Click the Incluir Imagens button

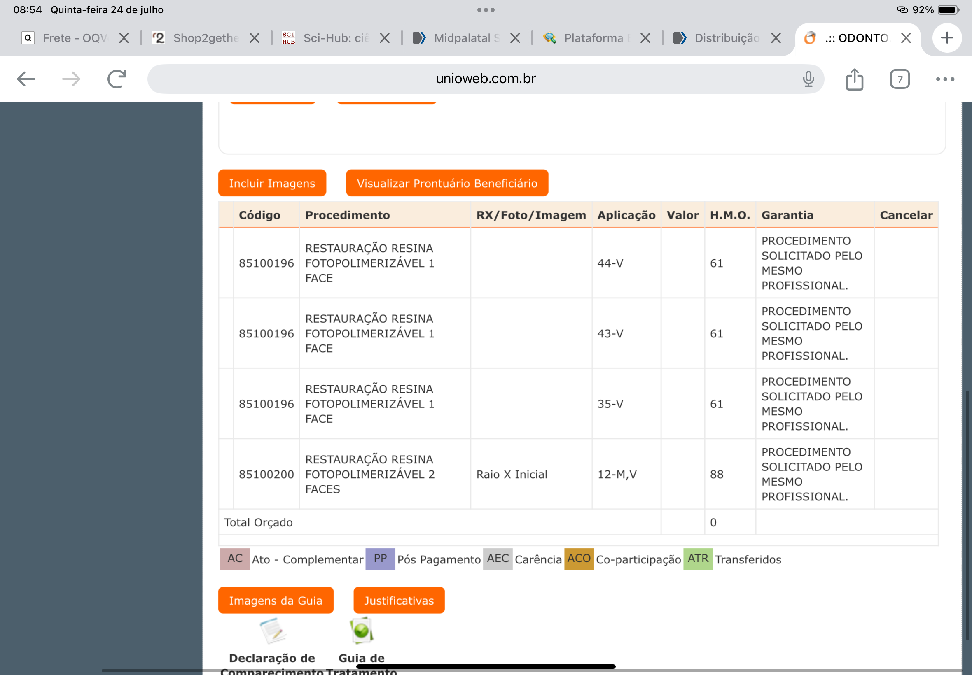[272, 183]
